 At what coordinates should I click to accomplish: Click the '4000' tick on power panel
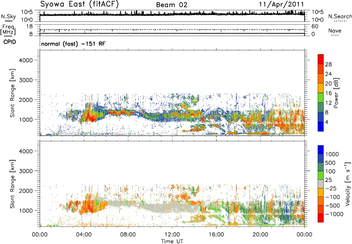click(26, 60)
